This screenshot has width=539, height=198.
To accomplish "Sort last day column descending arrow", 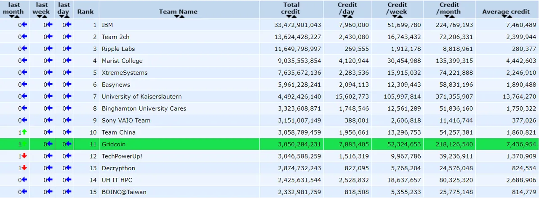I will pos(61,16).
